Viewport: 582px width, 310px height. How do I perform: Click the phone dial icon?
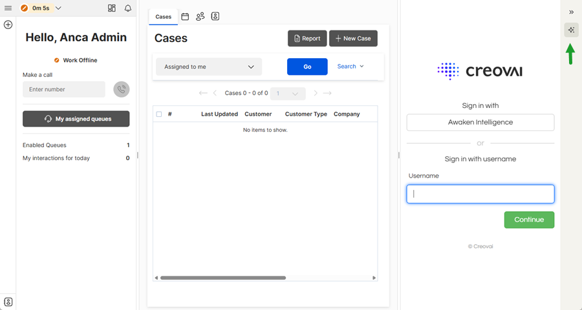[121, 90]
